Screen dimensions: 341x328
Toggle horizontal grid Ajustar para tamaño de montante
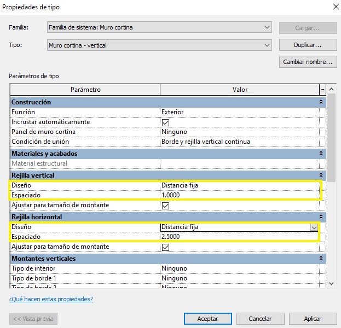point(165,247)
